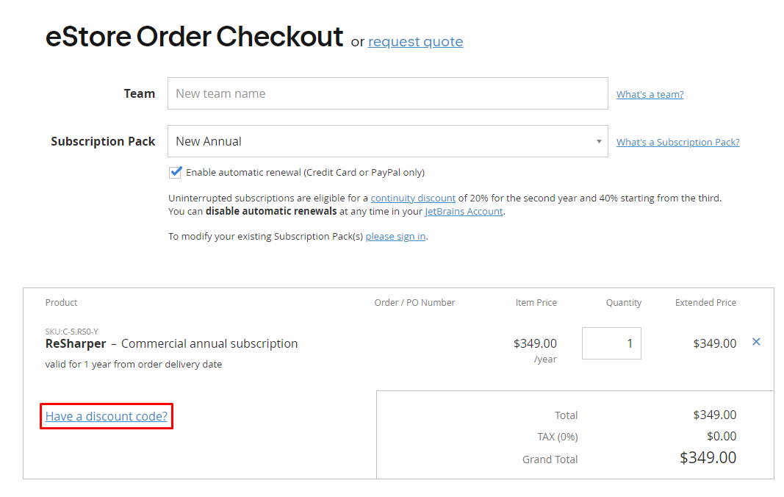Click the request quote link
The image size is (784, 497).
point(415,42)
